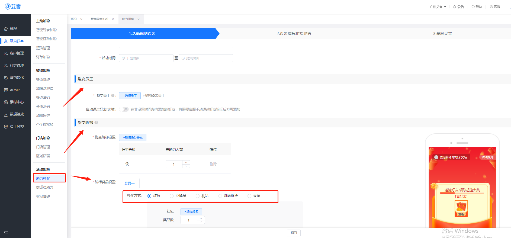Toggle the 自动通过好友 switch
The height and width of the screenshot is (238, 511).
[x=124, y=109]
